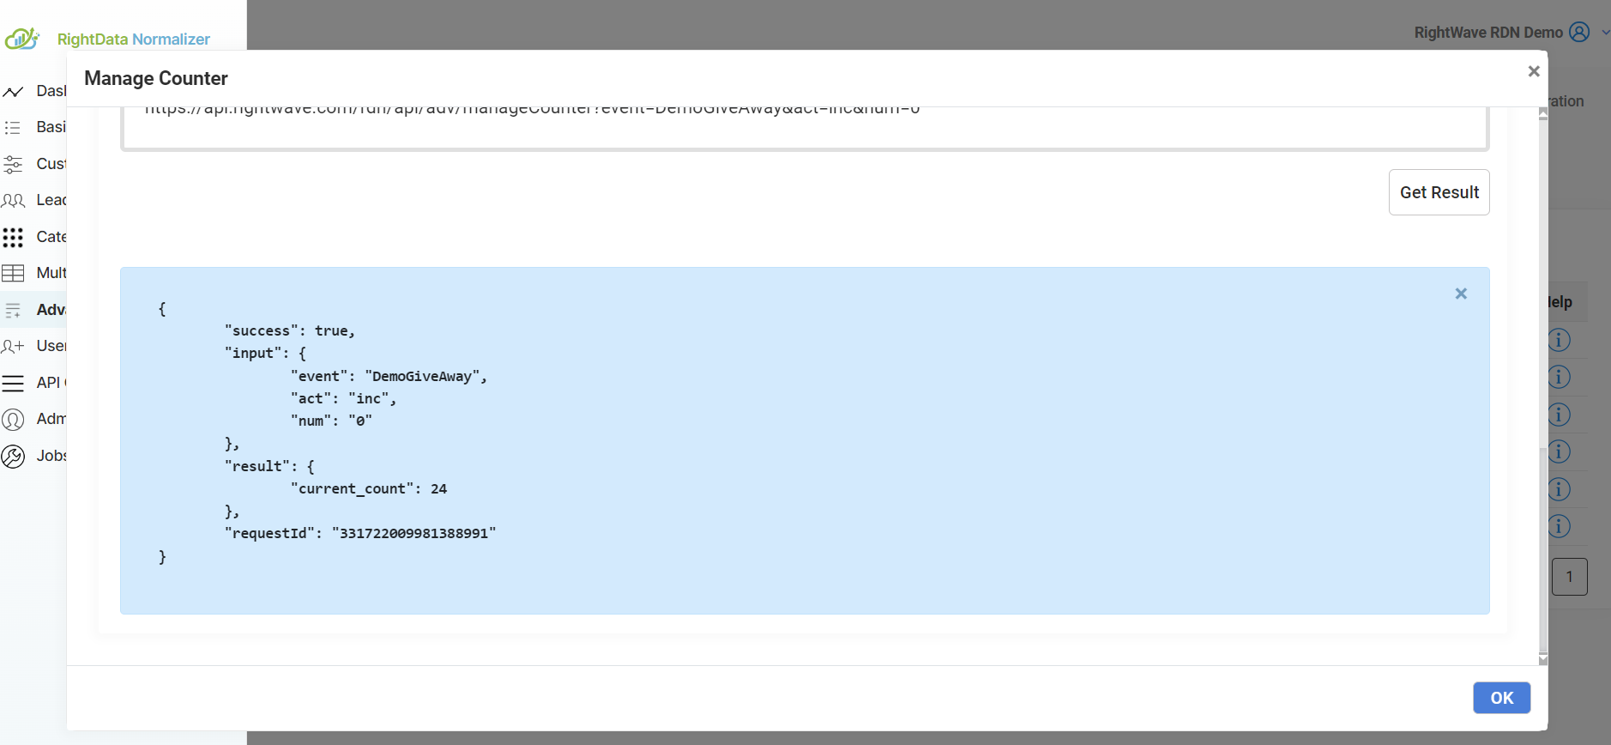Image resolution: width=1611 pixels, height=745 pixels.
Task: Open the Lead people sidebar icon
Action: pos(13,200)
